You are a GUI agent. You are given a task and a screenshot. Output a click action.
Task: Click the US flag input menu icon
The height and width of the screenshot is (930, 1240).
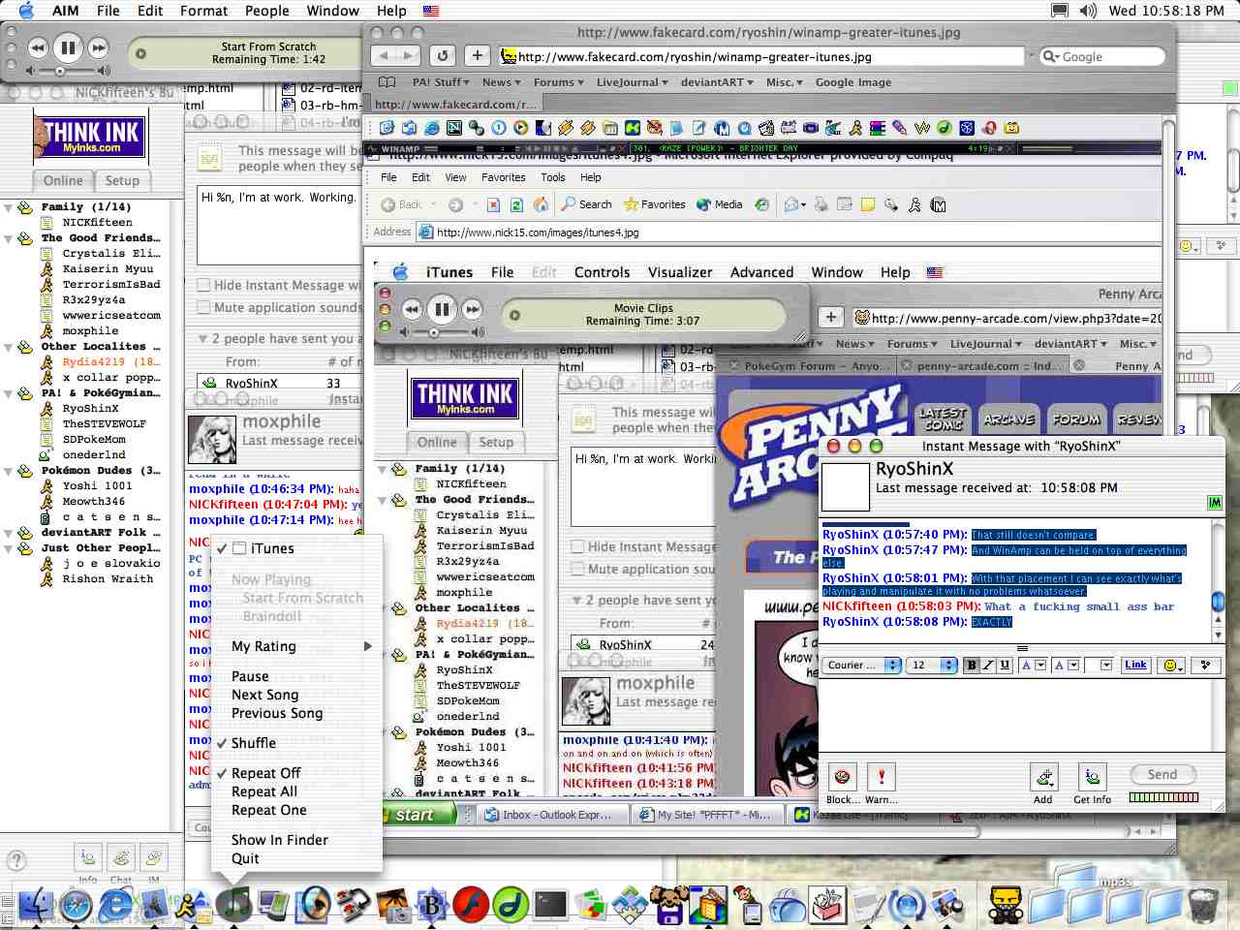click(x=430, y=11)
